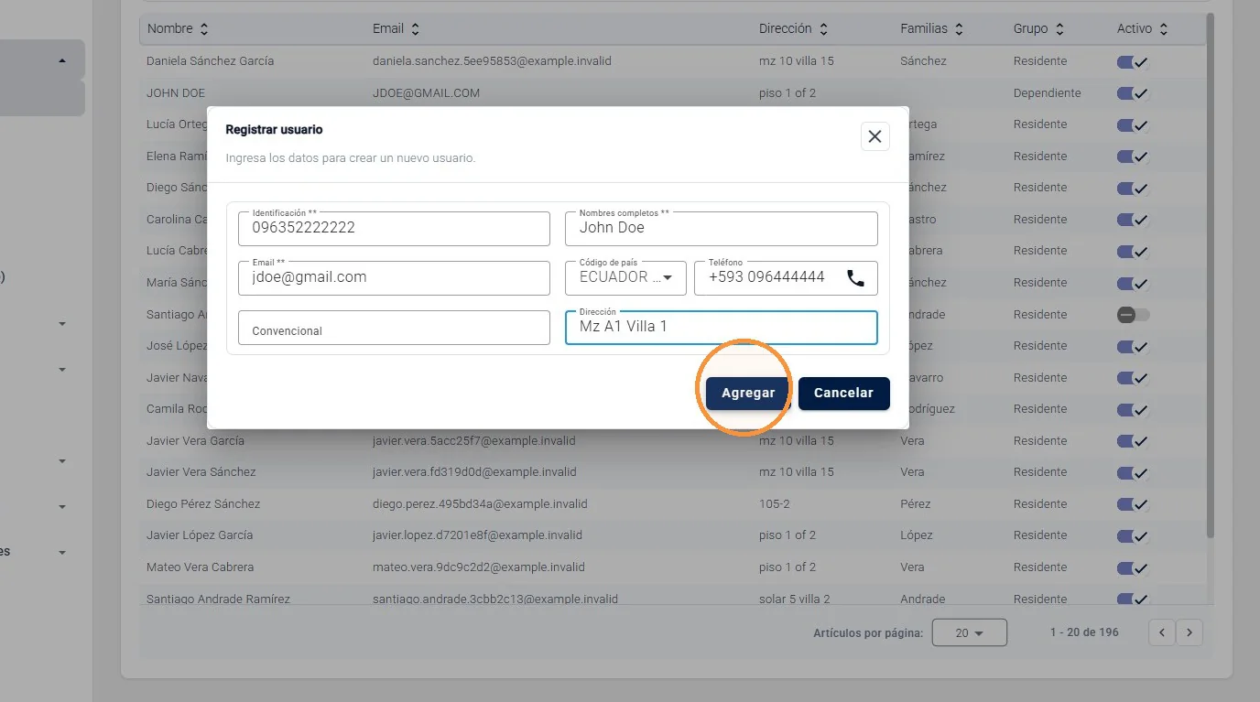
Task: Toggle Activo switch for Mateo Vera Cabrera
Action: [x=1133, y=567]
